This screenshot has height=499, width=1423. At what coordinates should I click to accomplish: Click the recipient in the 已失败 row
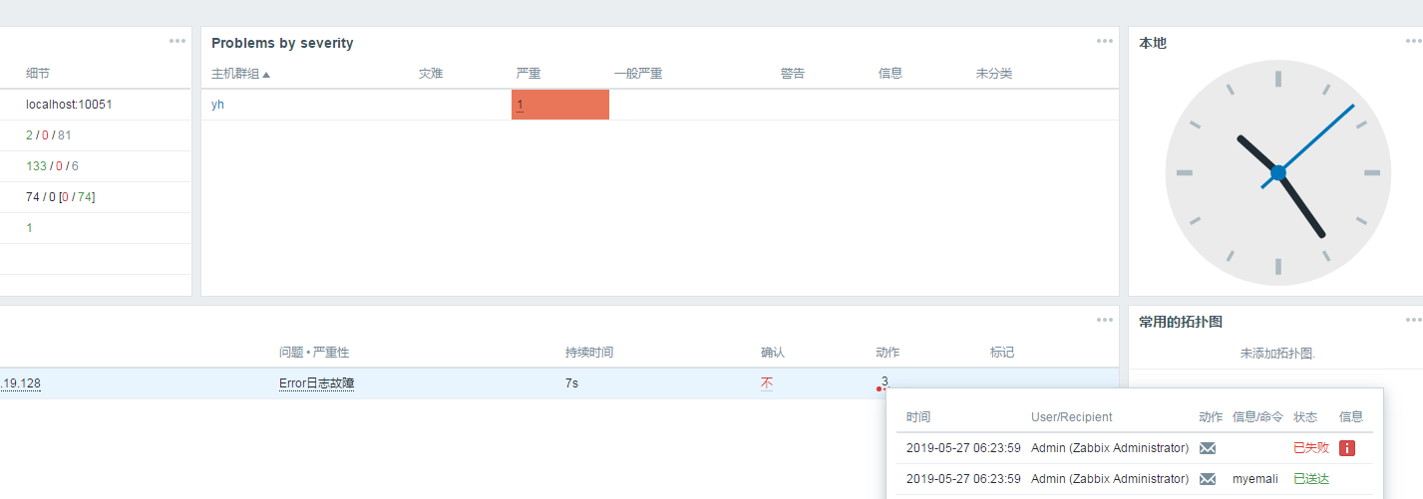[1110, 448]
